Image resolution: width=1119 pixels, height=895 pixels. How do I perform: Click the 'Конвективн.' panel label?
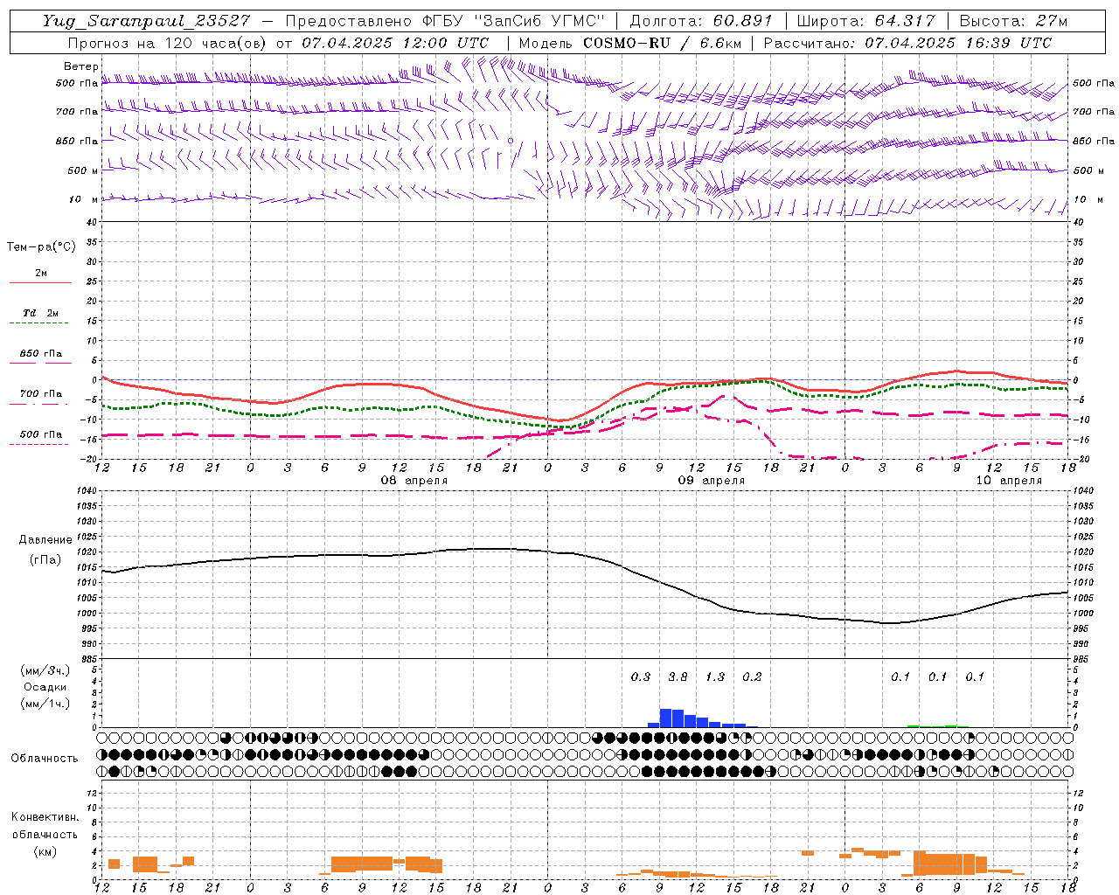tap(45, 817)
